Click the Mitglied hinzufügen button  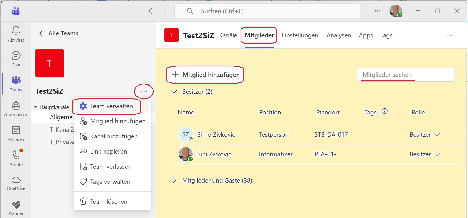tap(205, 75)
